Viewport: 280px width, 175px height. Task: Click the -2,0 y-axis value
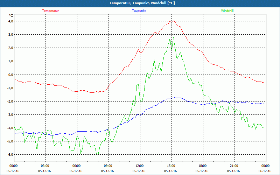[10, 101]
